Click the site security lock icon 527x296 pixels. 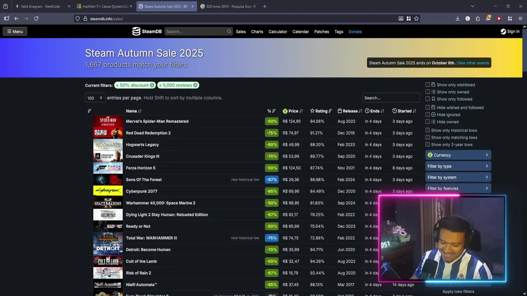(85, 18)
